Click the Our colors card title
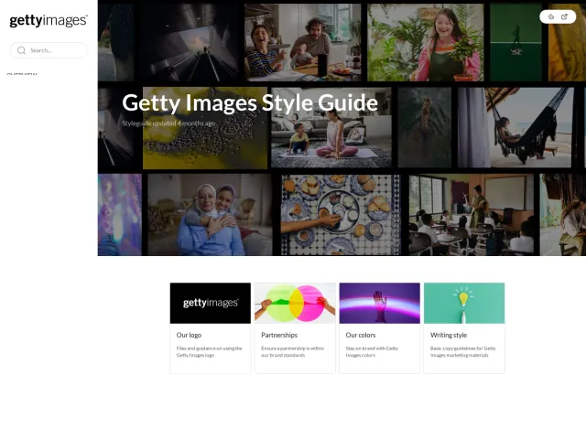Image resolution: width=586 pixels, height=439 pixels. click(361, 336)
